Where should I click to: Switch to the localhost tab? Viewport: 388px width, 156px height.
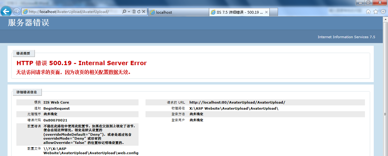[178, 12]
